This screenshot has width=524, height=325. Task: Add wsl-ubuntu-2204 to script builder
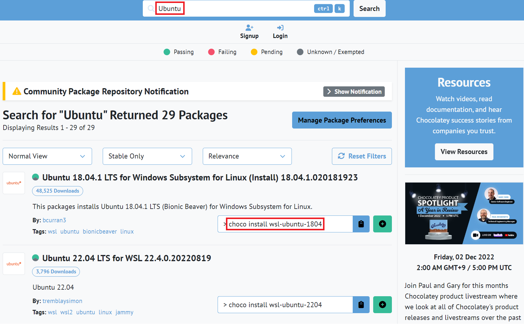point(382,305)
